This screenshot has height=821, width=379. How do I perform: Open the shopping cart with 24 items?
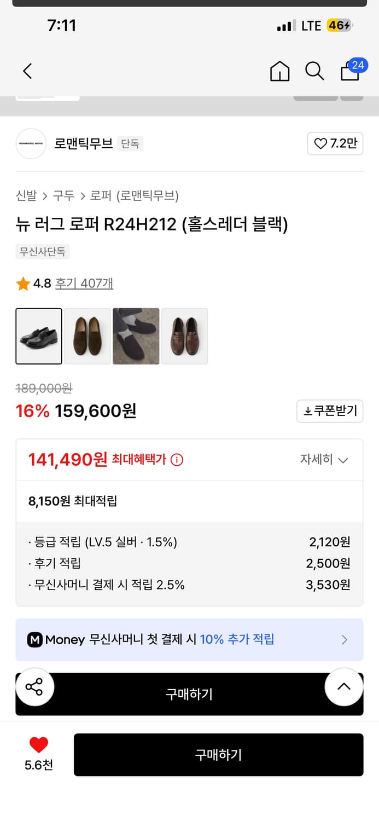[x=349, y=71]
